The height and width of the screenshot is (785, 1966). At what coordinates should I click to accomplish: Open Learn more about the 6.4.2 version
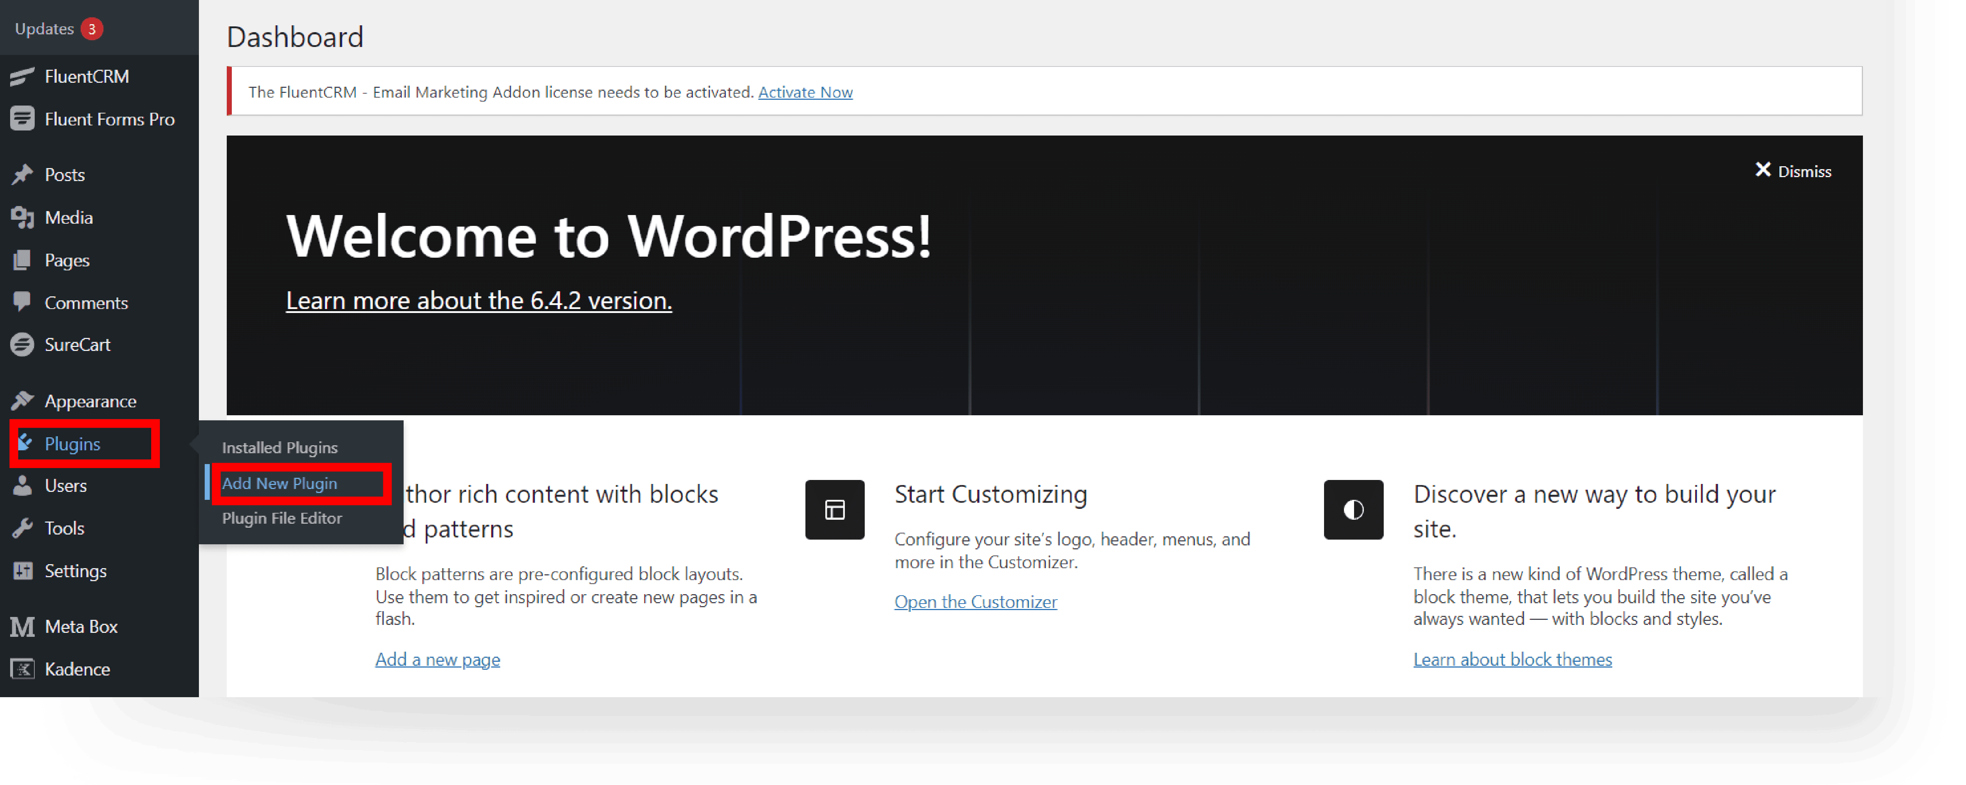(x=478, y=301)
